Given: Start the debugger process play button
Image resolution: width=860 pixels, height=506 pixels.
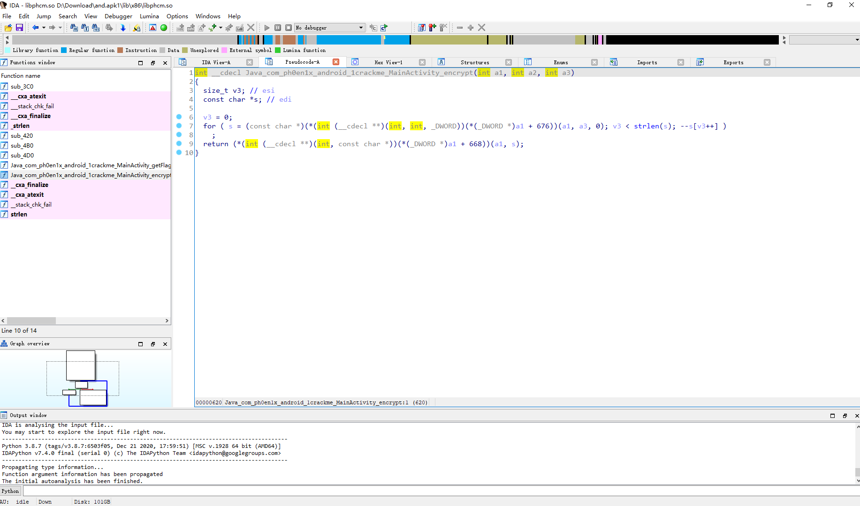Looking at the screenshot, I should [267, 28].
